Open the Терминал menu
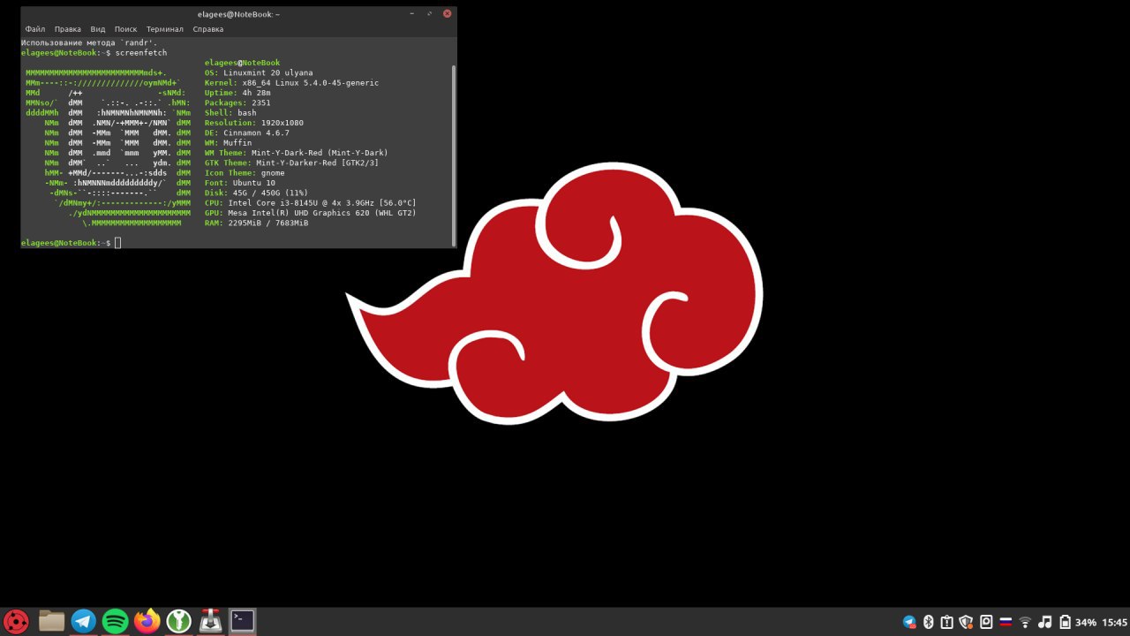 click(165, 29)
